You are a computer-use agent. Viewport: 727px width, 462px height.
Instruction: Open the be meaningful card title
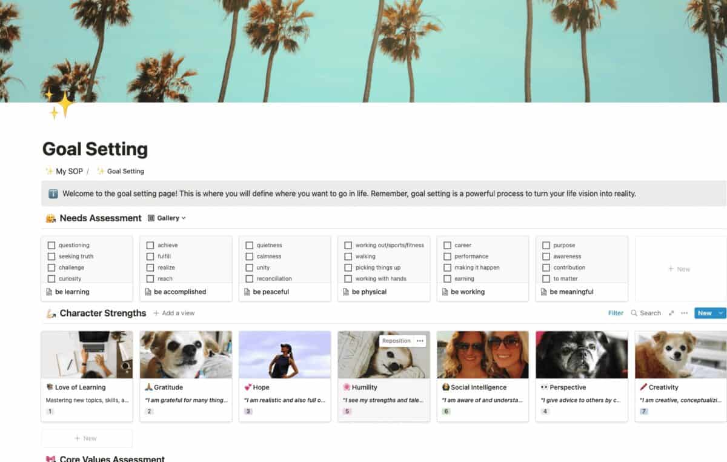click(571, 292)
